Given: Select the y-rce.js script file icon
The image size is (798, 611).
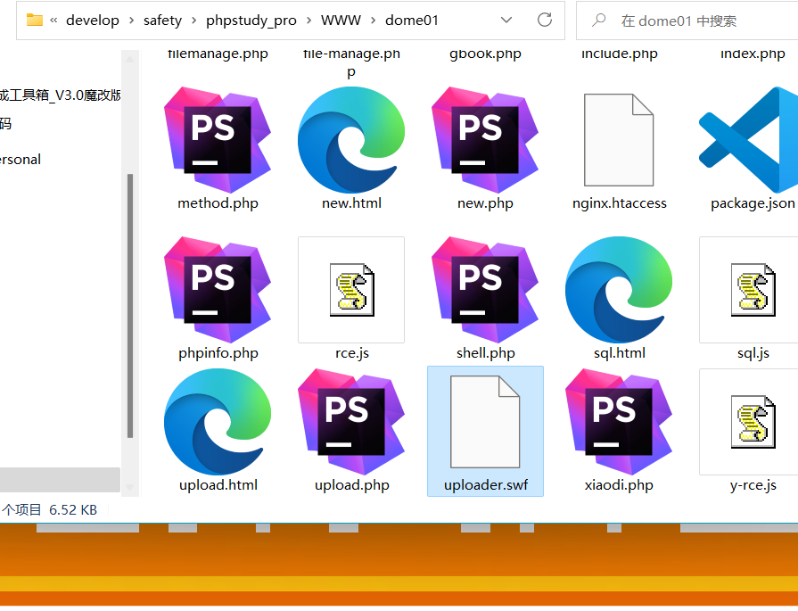Looking at the screenshot, I should pyautogui.click(x=749, y=422).
